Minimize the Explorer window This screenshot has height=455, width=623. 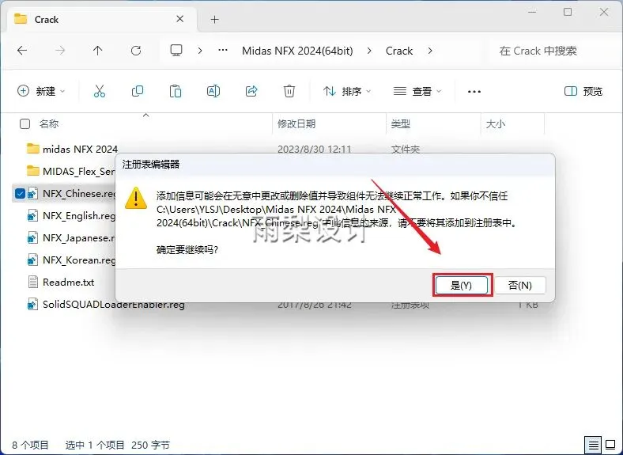coord(532,13)
